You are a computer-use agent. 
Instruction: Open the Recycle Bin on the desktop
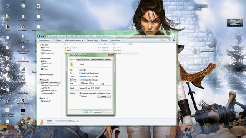pos(8,7)
